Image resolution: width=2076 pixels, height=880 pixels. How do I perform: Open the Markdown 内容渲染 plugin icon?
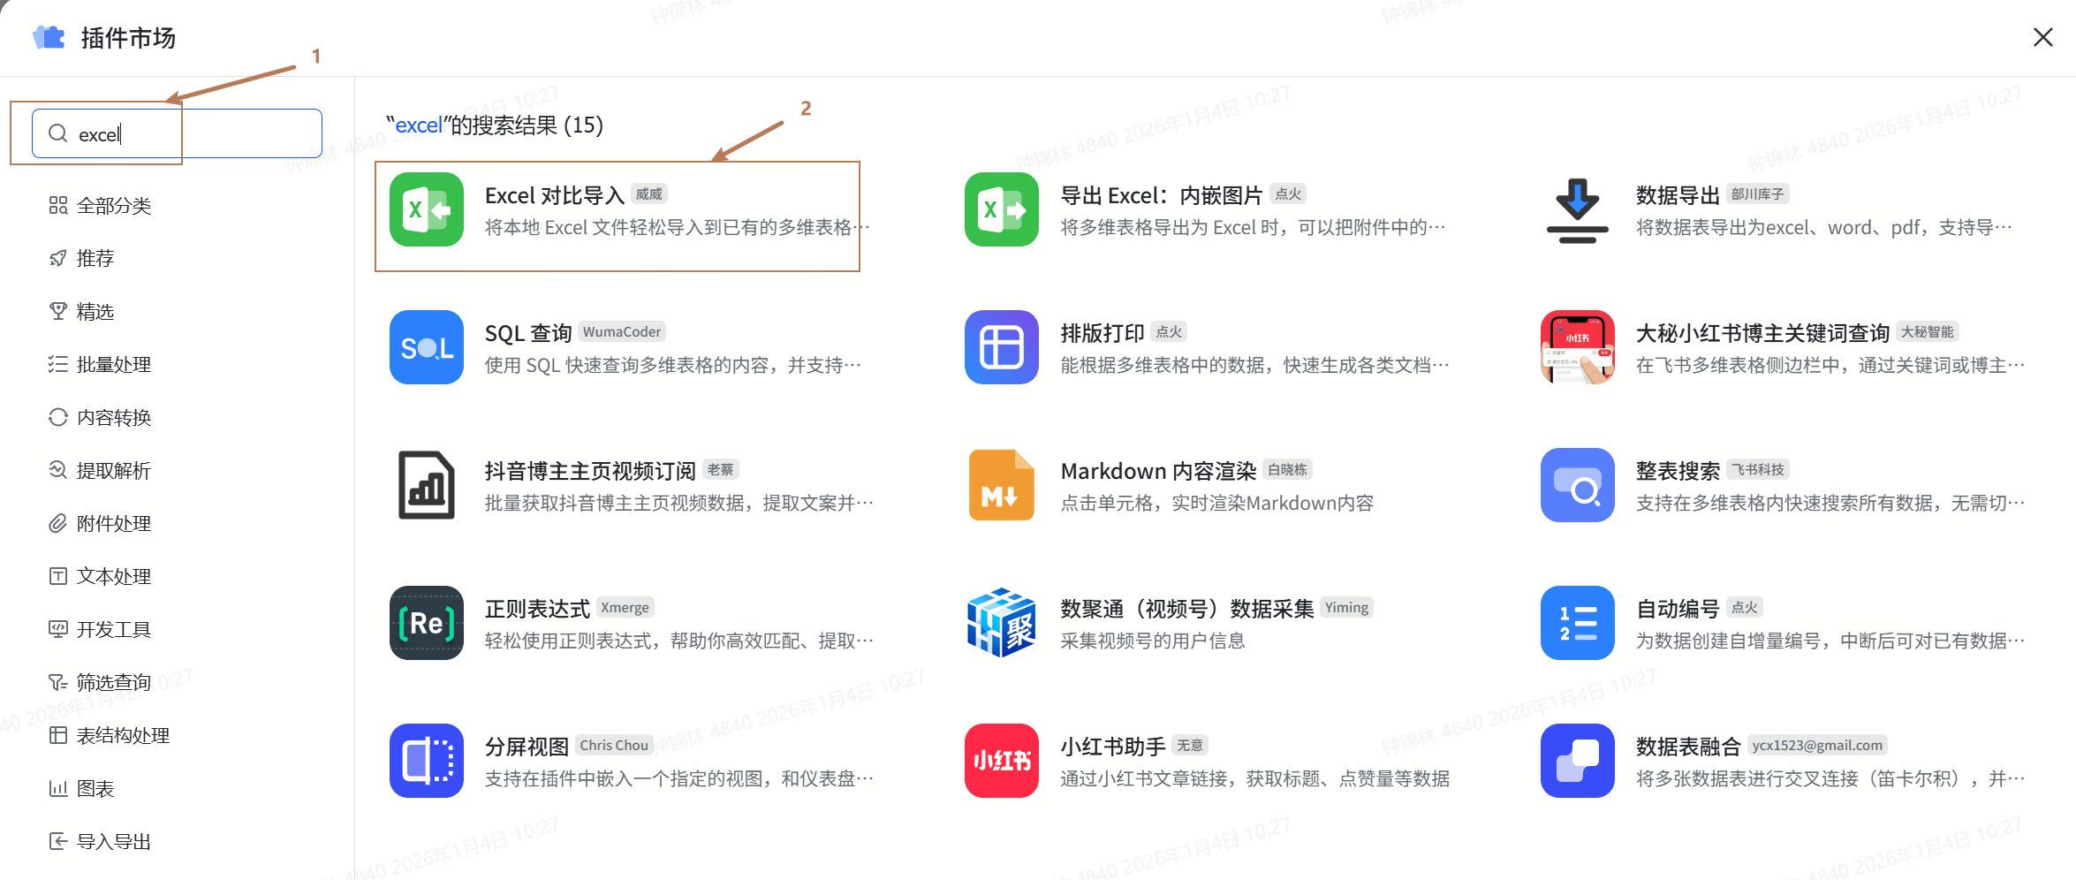click(x=1001, y=485)
